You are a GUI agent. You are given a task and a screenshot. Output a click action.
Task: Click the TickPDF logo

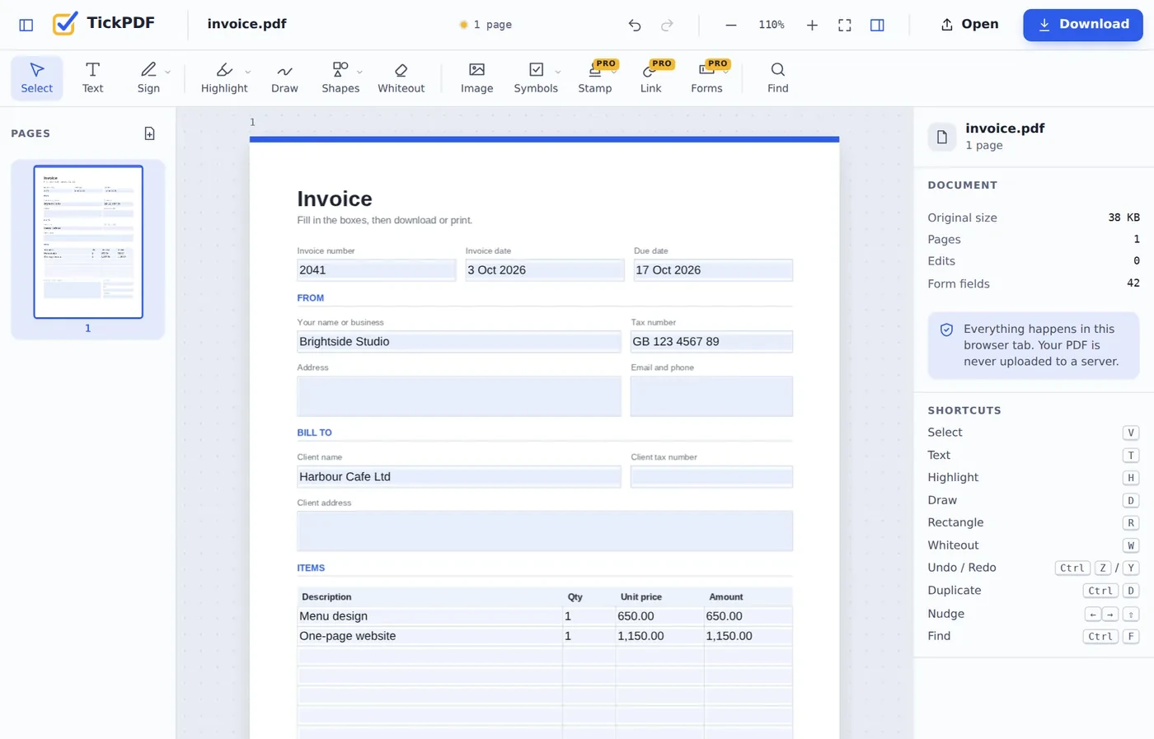(x=103, y=23)
